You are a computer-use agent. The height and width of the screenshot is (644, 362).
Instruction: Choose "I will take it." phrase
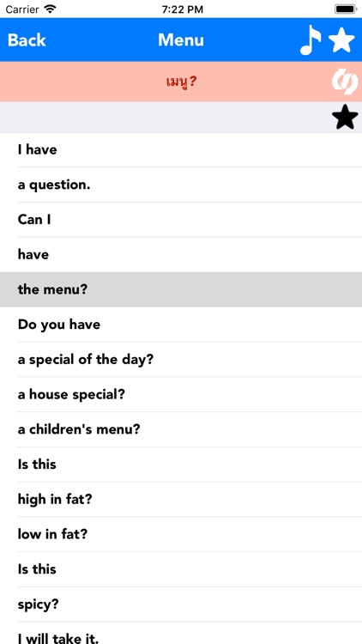[x=181, y=633]
